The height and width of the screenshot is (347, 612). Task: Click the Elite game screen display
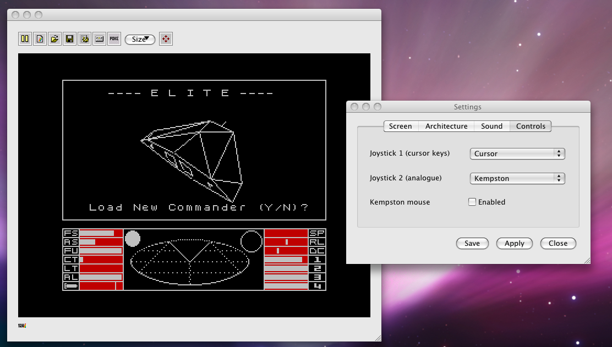pos(194,185)
